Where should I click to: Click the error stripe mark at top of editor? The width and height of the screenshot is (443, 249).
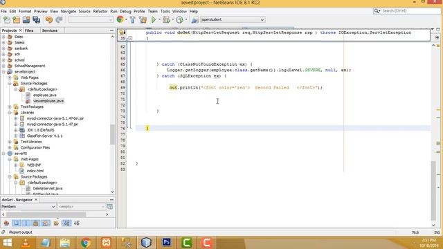click(x=438, y=46)
